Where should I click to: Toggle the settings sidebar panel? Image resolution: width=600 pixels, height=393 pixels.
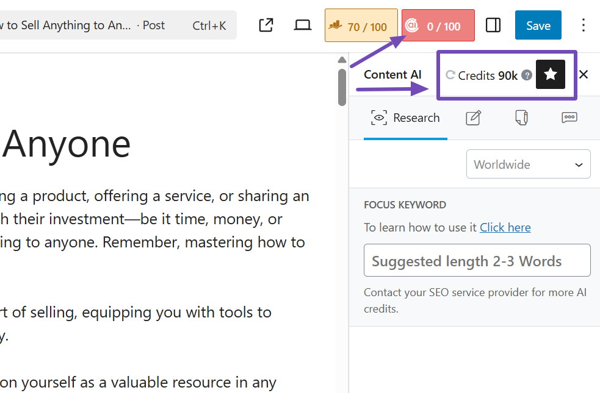point(493,25)
